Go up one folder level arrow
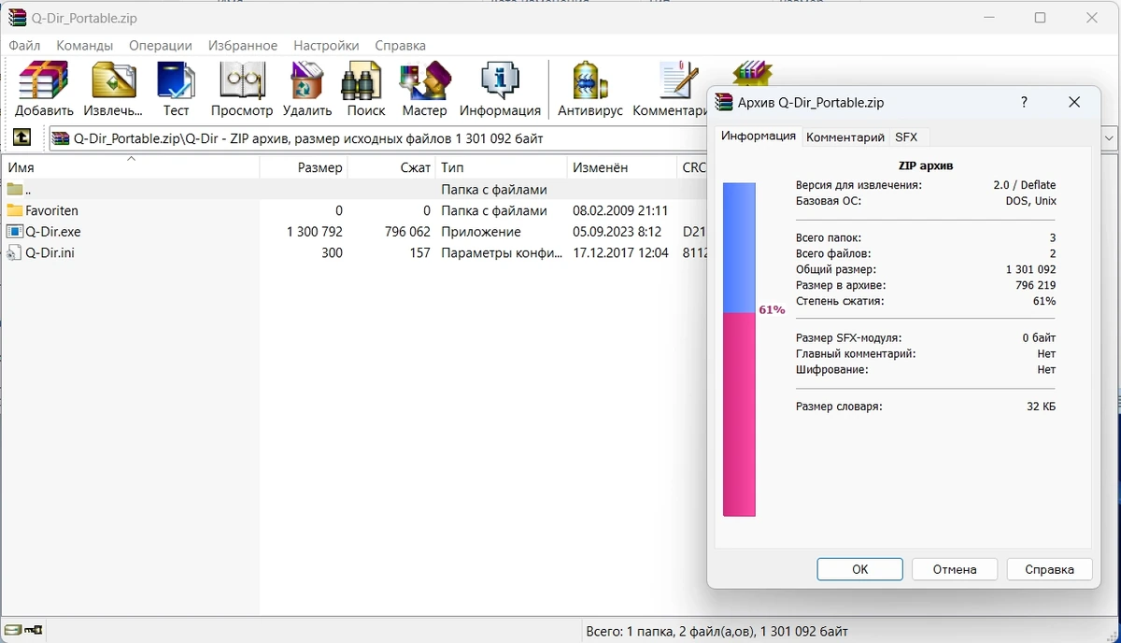The width and height of the screenshot is (1121, 643). [22, 138]
